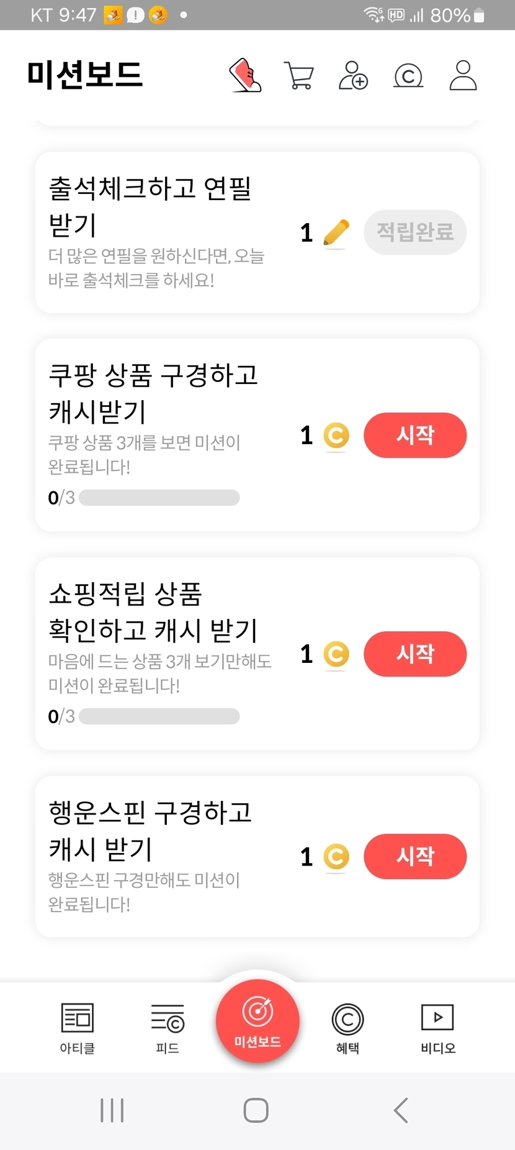Tap the invite friend icon

(353, 76)
